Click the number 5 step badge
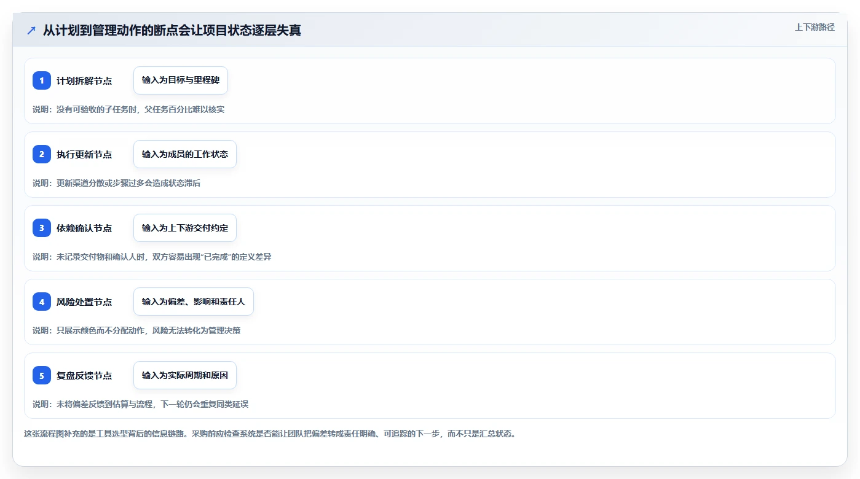This screenshot has height=479, width=860. click(x=42, y=375)
